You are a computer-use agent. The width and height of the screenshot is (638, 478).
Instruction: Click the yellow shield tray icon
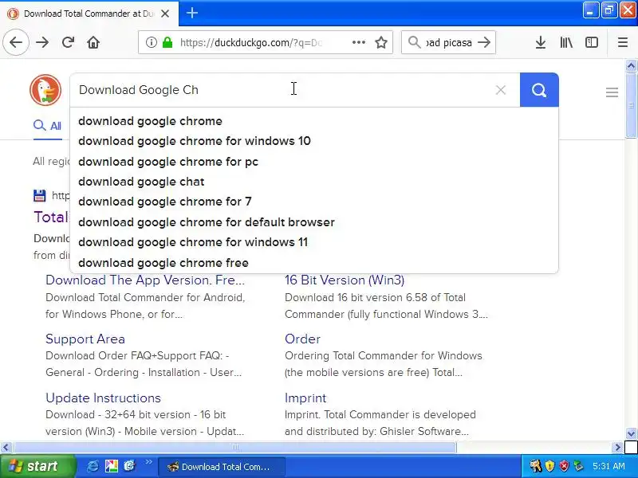click(x=549, y=466)
